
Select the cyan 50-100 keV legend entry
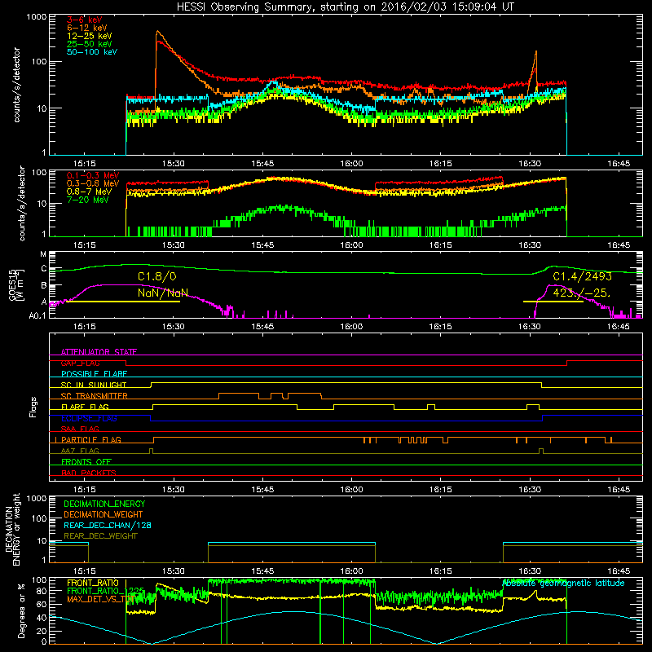click(92, 52)
